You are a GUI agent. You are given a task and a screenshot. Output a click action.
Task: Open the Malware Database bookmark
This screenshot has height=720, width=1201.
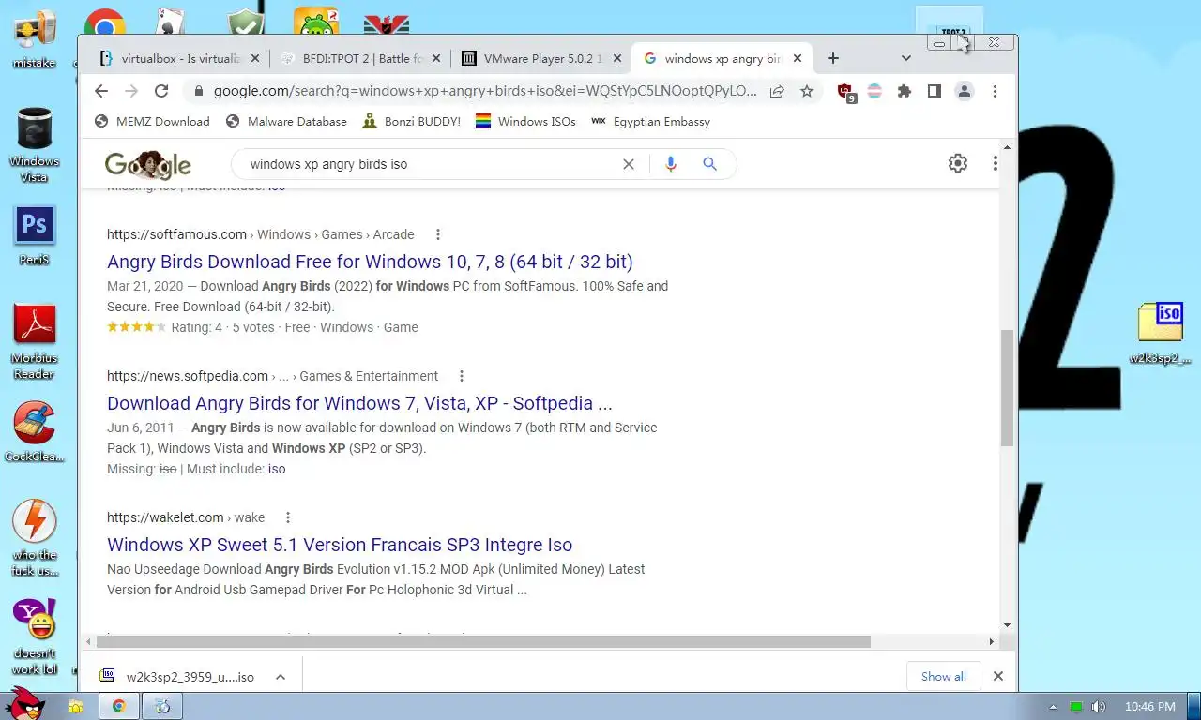pos(286,121)
